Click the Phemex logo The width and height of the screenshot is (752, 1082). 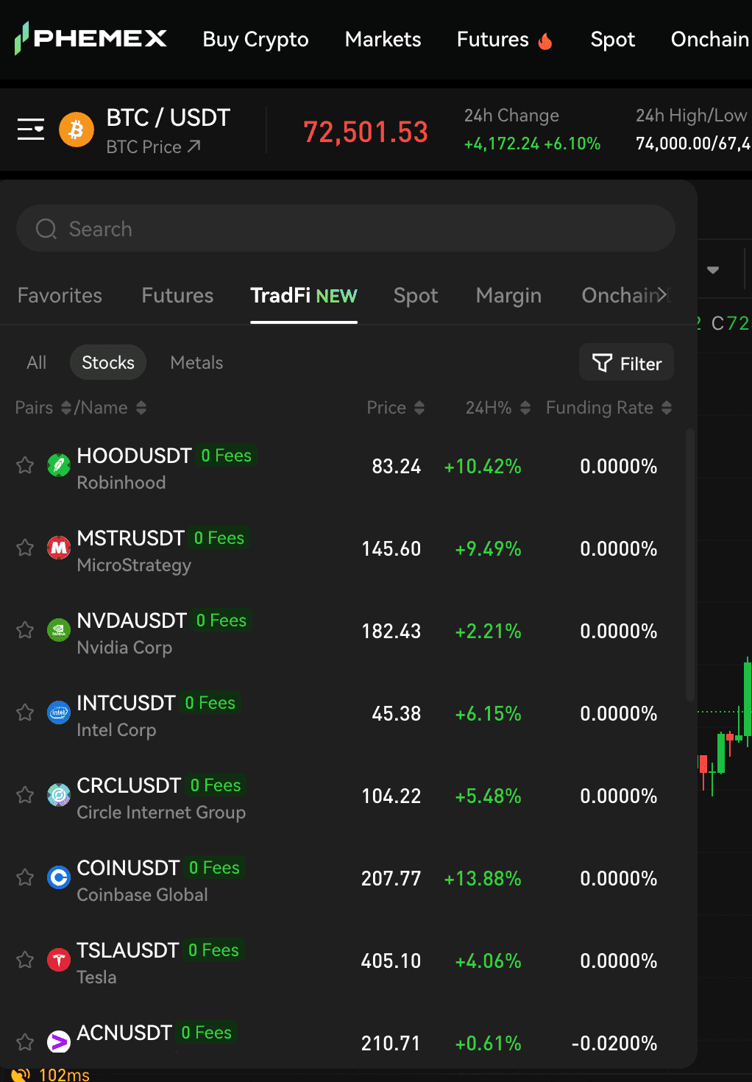point(91,38)
